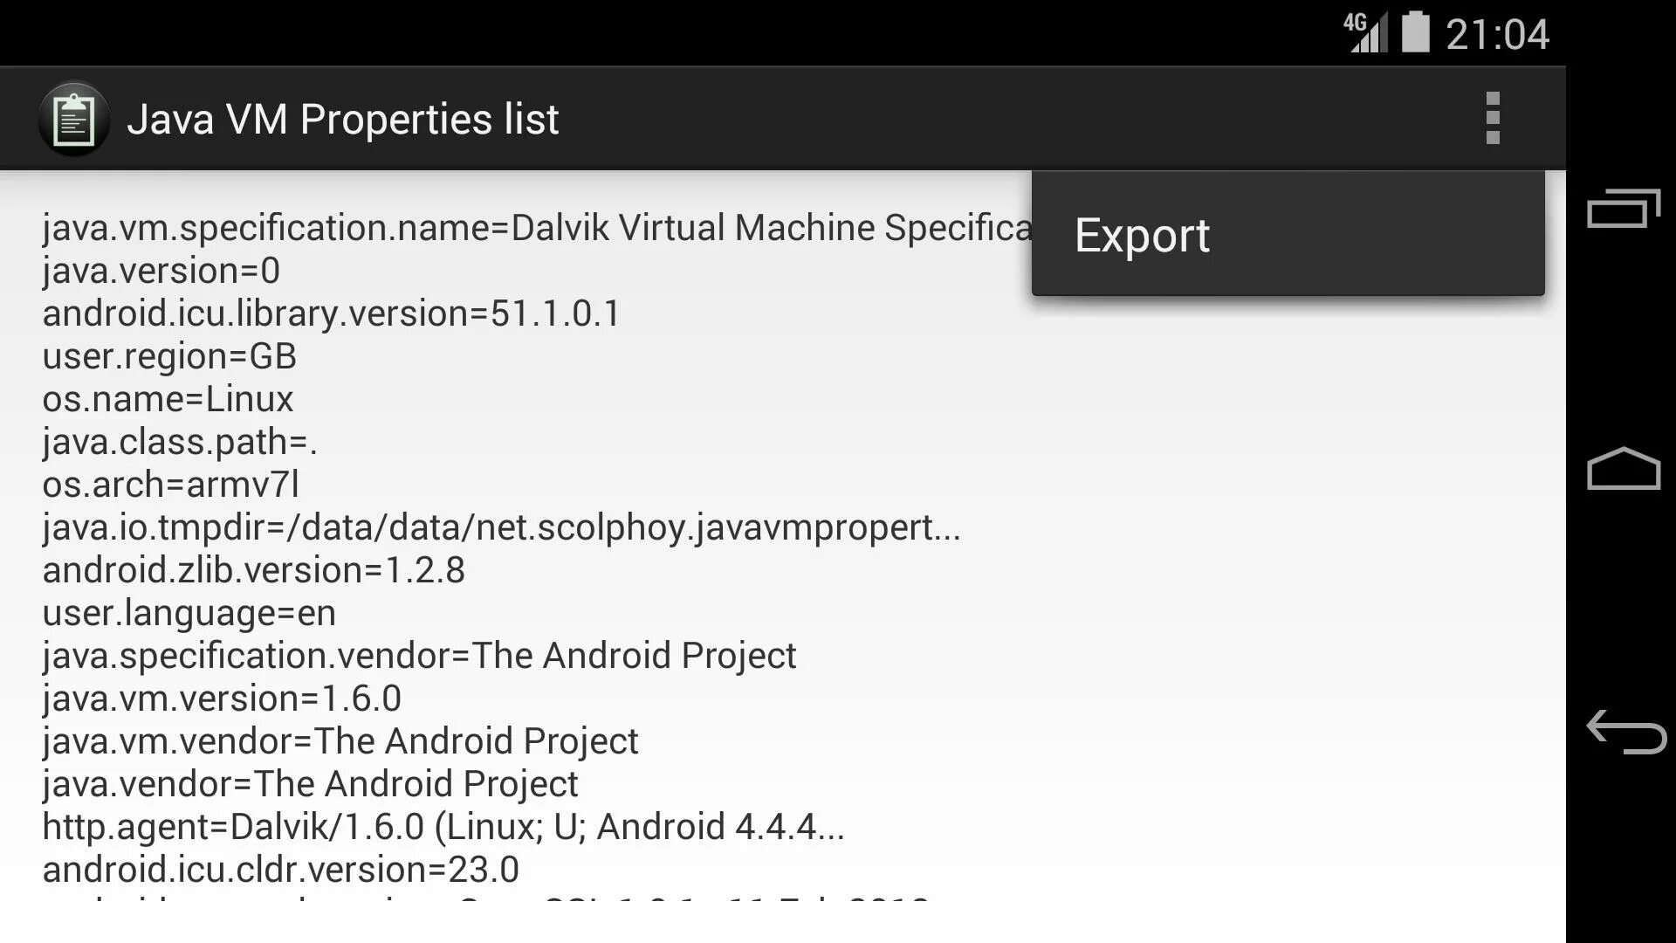Tap the Java VM Properties list title
Viewport: 1676px width, 943px height.
pos(342,119)
